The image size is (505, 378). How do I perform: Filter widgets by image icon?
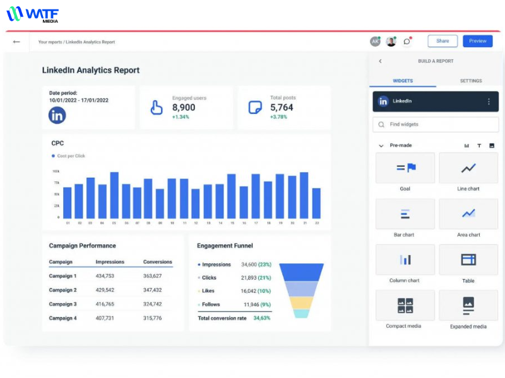[x=492, y=146]
